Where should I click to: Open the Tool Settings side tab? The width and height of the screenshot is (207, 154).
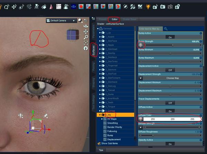pos(93,102)
